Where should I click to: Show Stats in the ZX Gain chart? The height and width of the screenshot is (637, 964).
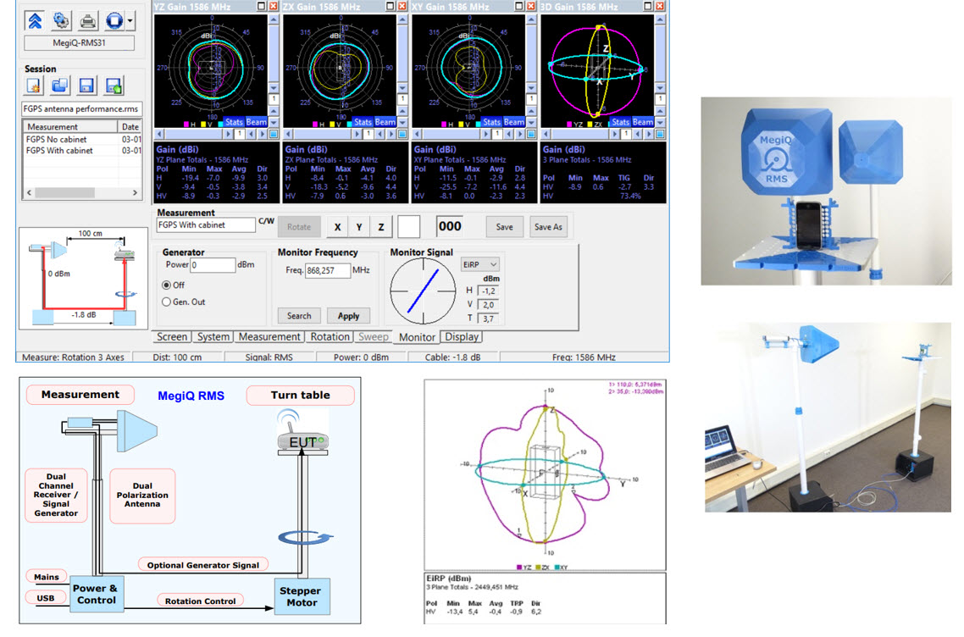click(x=363, y=122)
